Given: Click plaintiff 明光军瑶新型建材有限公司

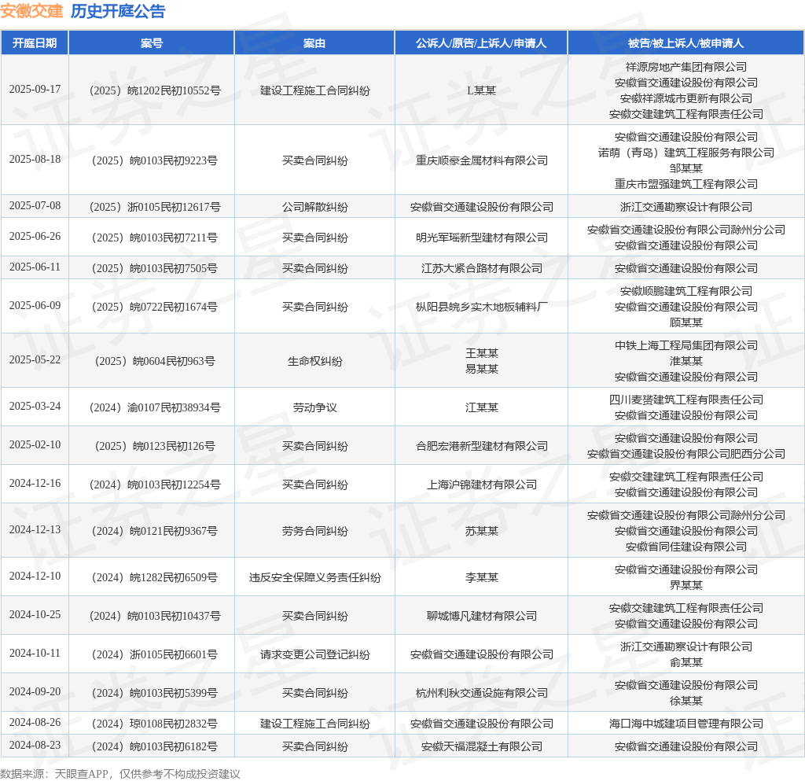Looking at the screenshot, I should click(x=482, y=238).
